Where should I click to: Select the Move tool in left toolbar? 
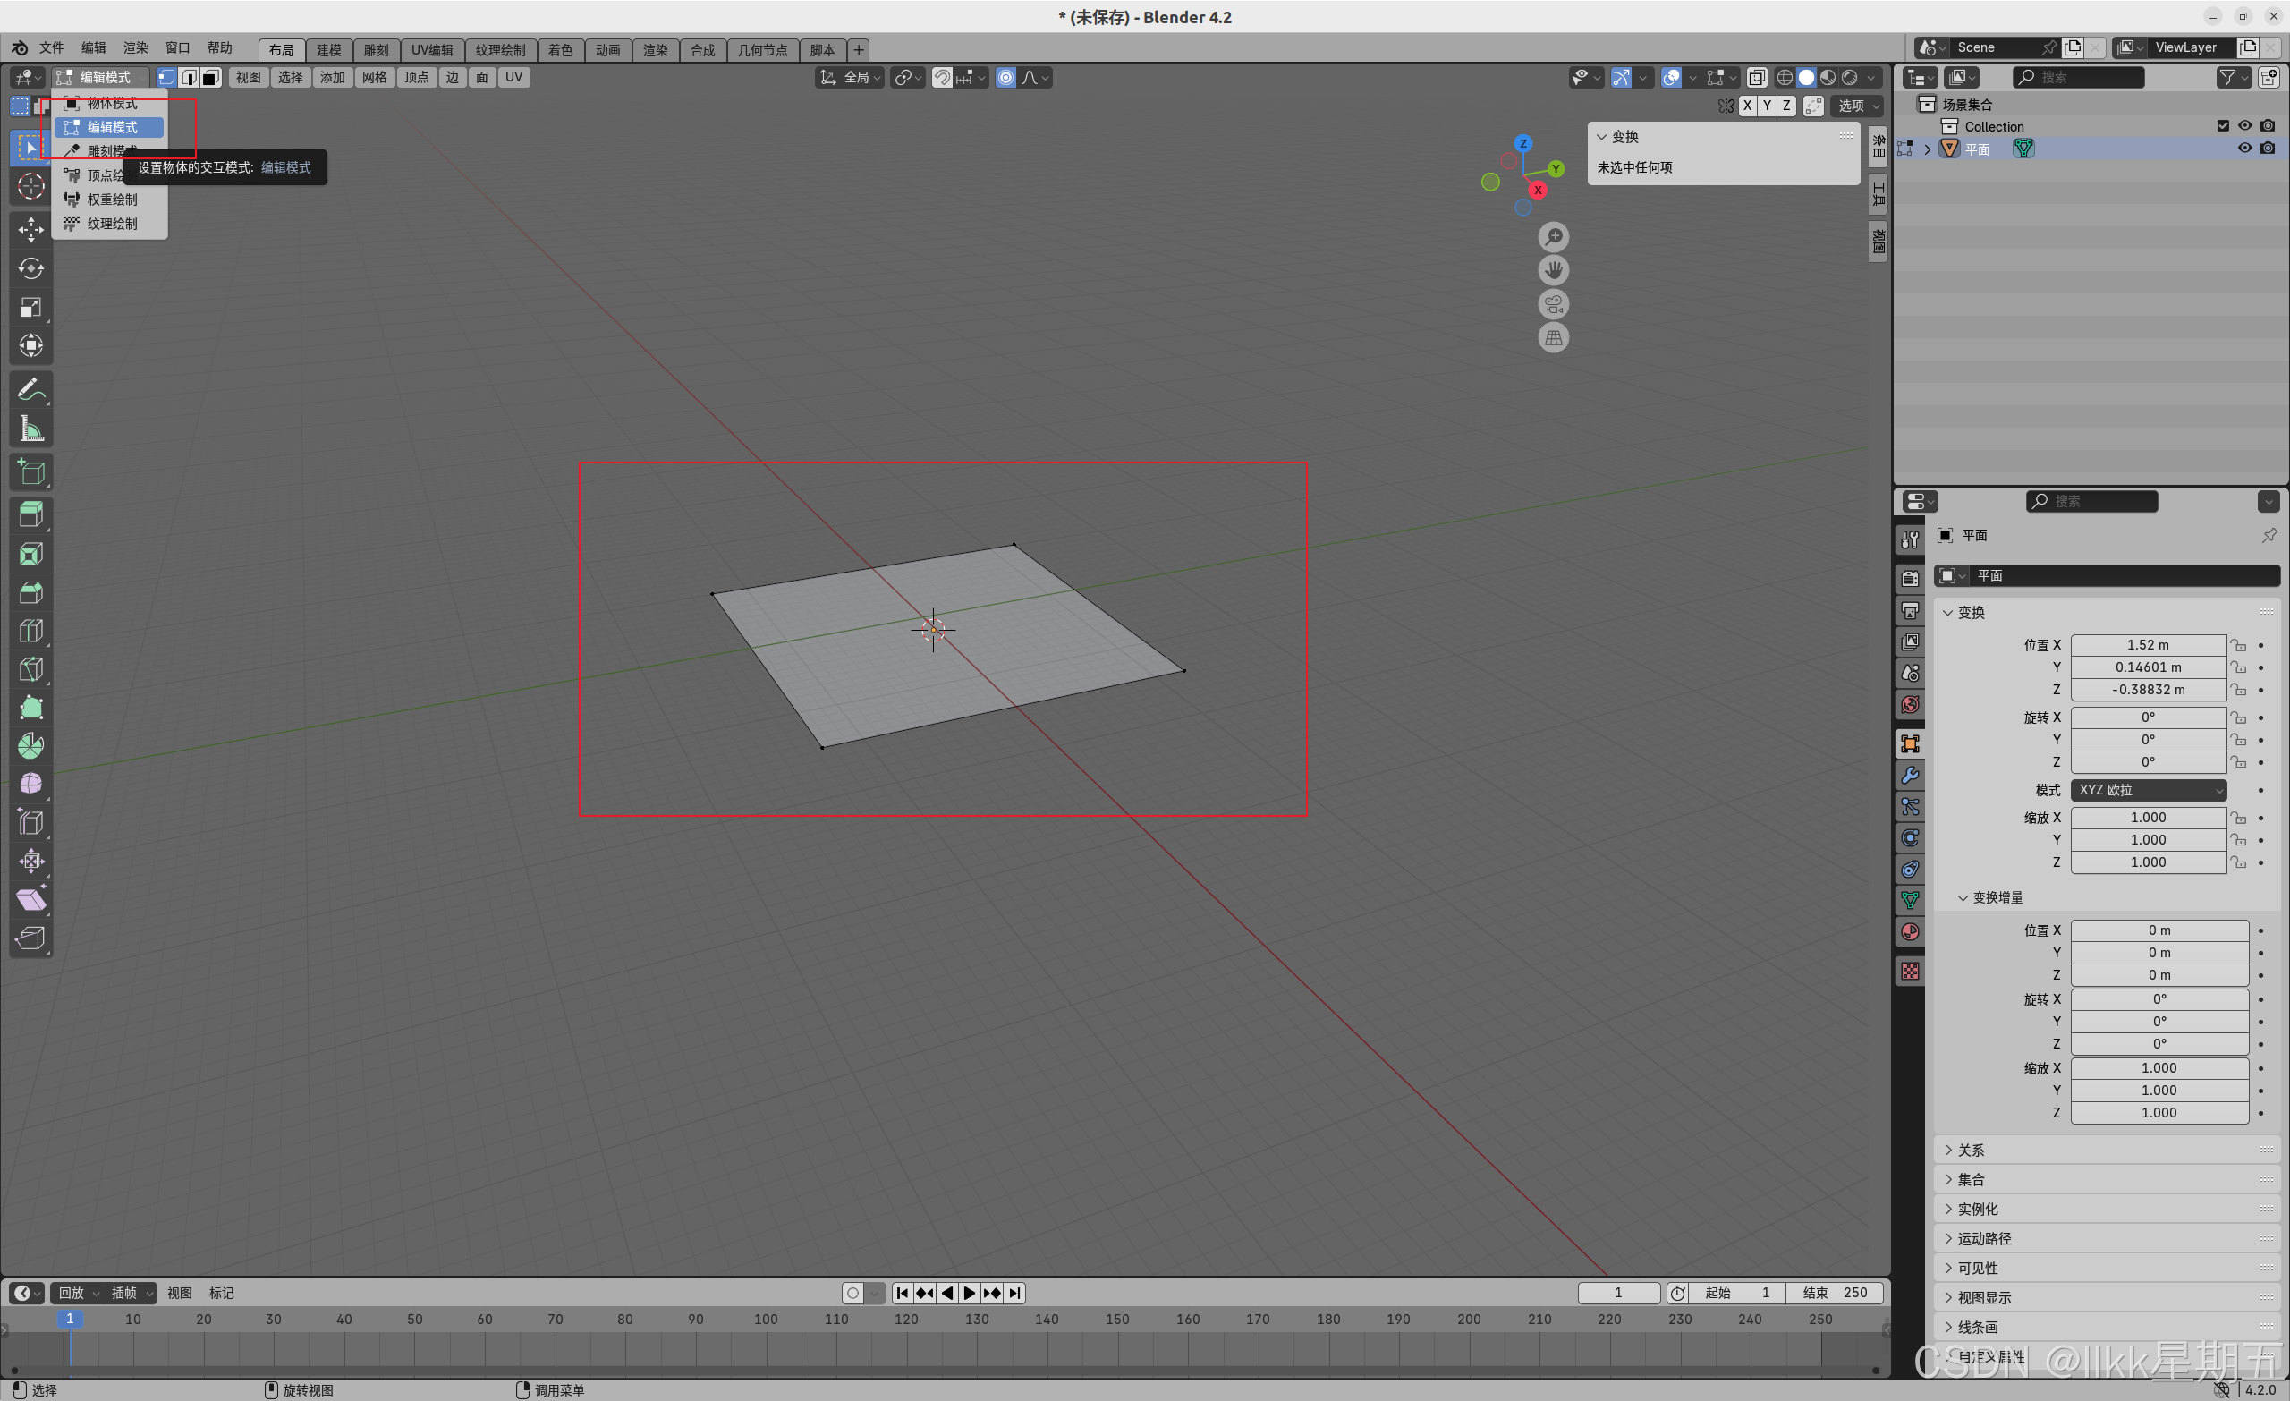[x=30, y=229]
